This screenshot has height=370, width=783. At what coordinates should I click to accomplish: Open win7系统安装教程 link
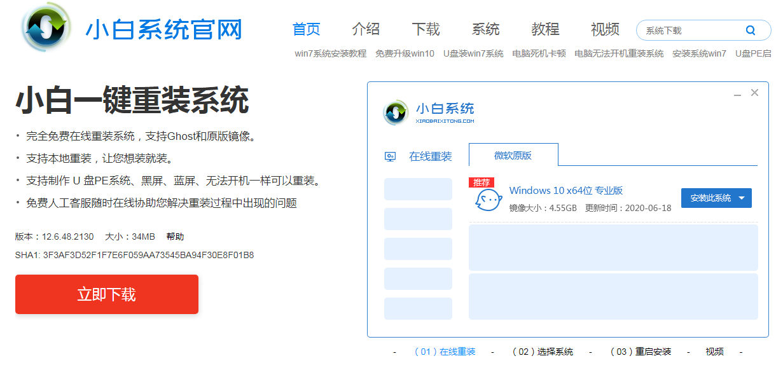click(331, 53)
